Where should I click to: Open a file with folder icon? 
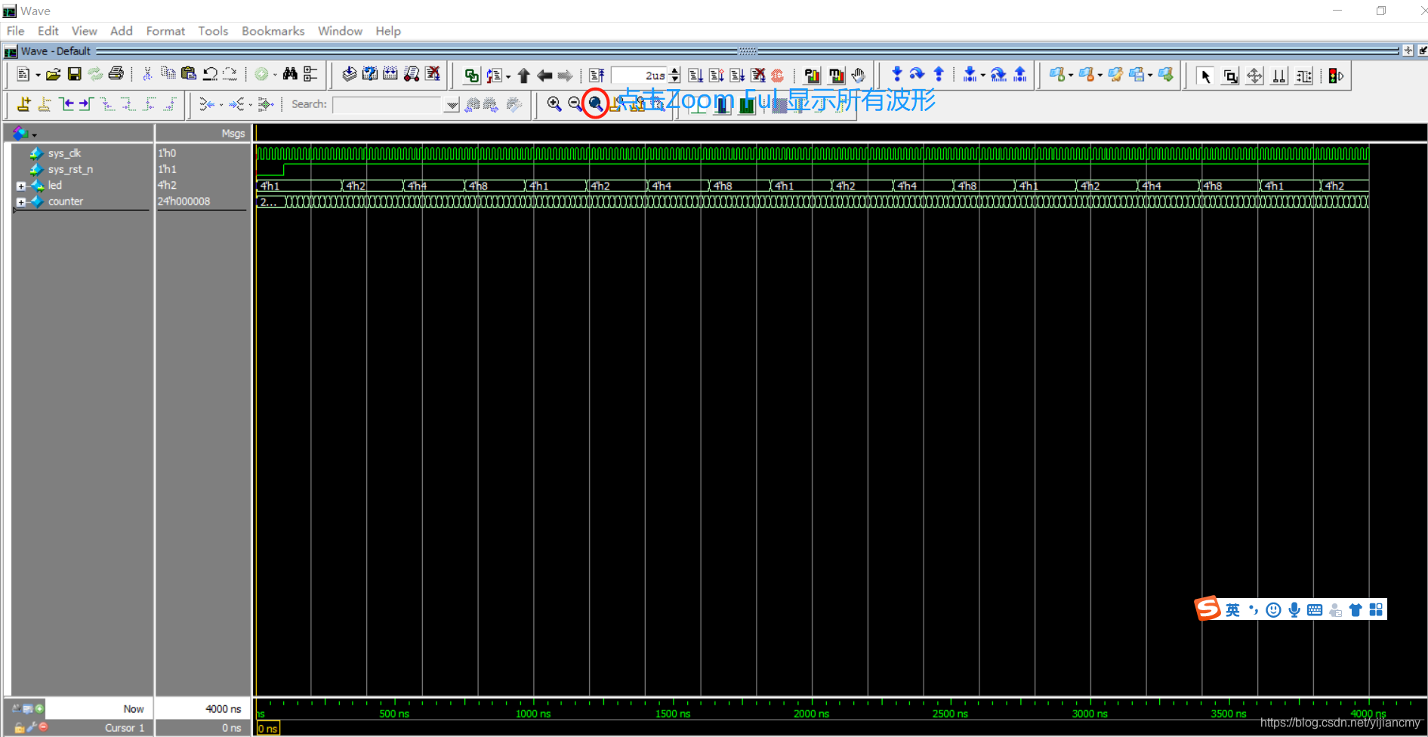coord(53,74)
